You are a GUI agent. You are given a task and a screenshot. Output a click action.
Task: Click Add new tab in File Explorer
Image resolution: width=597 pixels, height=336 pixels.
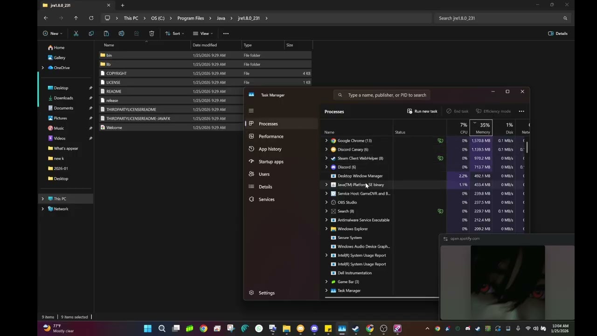123,5
